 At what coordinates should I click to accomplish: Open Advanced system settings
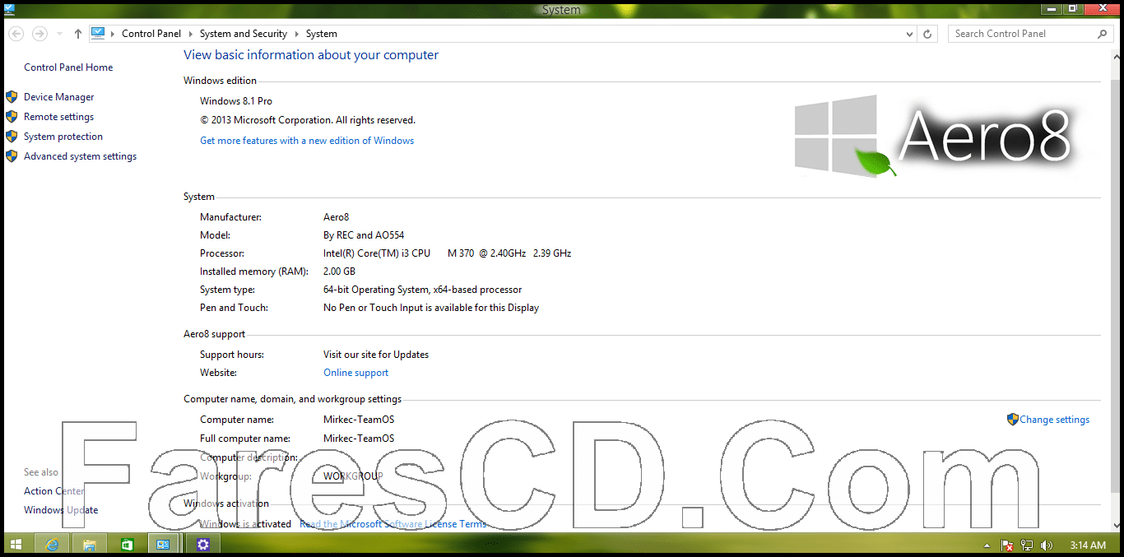pyautogui.click(x=81, y=156)
